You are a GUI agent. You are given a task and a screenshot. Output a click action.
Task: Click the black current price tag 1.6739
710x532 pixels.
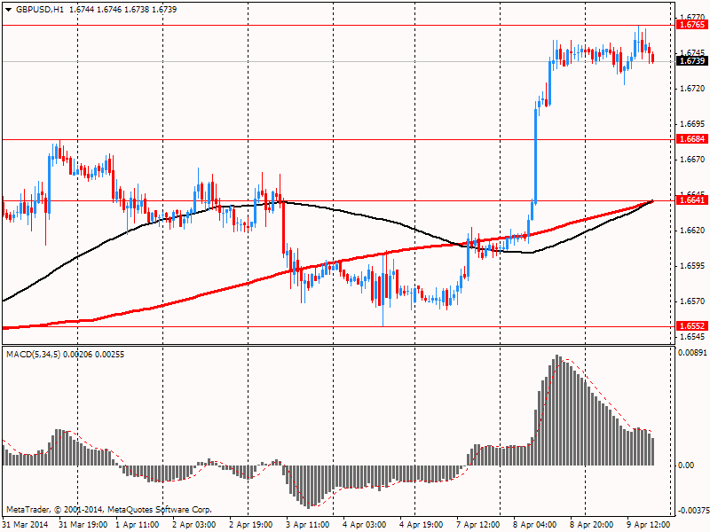pyautogui.click(x=692, y=61)
